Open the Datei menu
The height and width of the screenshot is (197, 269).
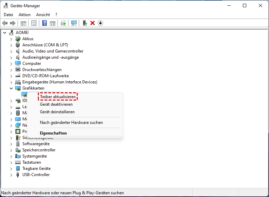pyautogui.click(x=8, y=15)
